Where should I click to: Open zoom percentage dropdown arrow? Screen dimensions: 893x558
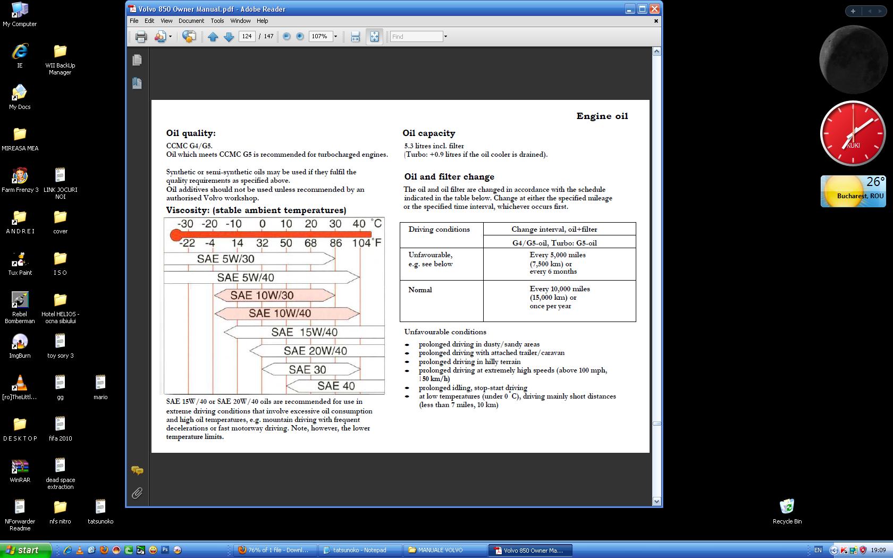[335, 37]
